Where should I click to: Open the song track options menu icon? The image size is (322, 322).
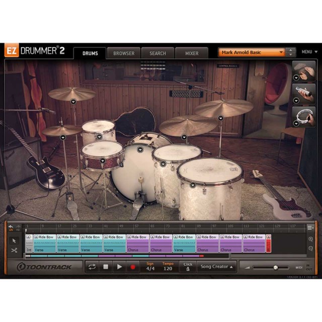pyautogui.click(x=310, y=227)
